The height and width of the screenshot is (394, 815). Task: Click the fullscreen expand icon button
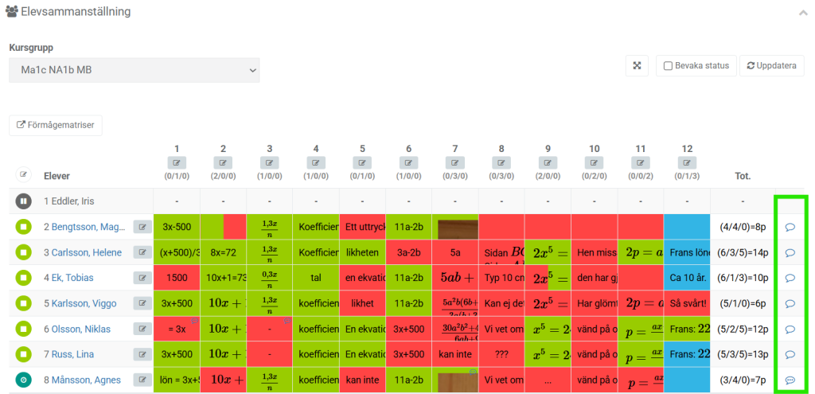(x=637, y=66)
